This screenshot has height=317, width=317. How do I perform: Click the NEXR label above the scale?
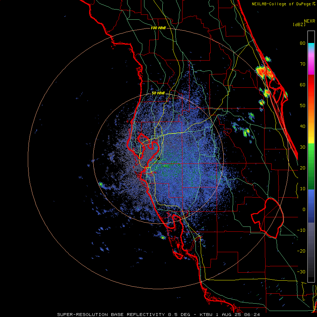pyautogui.click(x=310, y=21)
